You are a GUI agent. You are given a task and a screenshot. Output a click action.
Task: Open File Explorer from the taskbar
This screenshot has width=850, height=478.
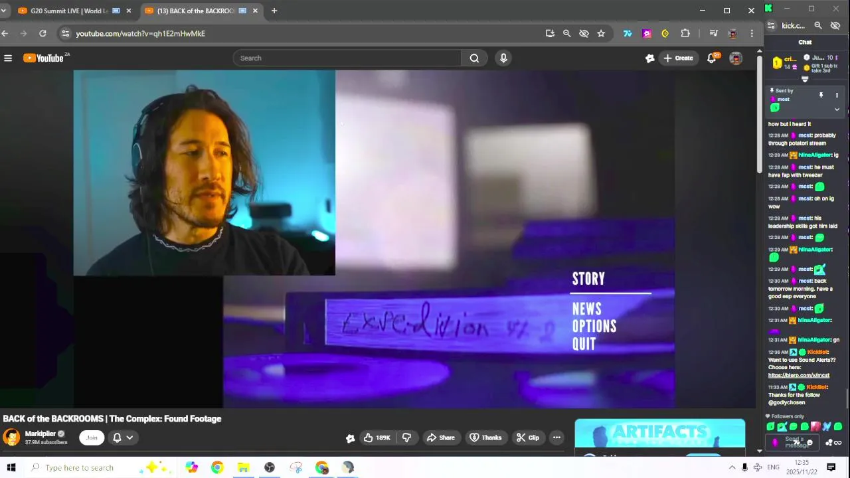(243, 467)
